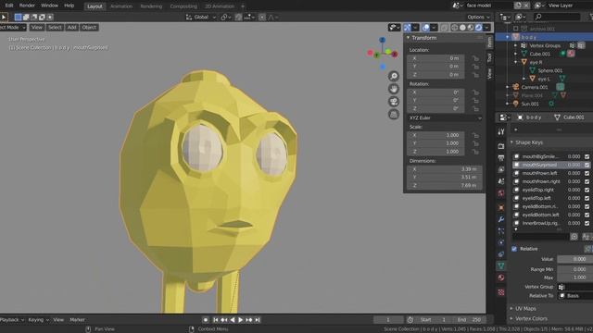Viewport: 593px width, 333px height.
Task: Collapse the eye R item in the outliner
Action: (516, 62)
